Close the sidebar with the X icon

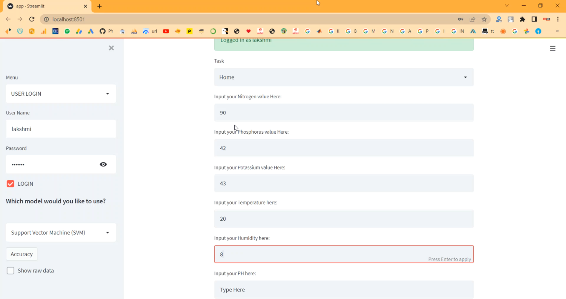click(111, 48)
